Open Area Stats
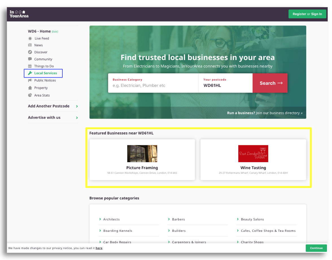 point(42,95)
